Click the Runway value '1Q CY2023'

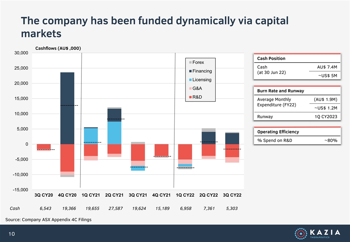click(x=326, y=117)
